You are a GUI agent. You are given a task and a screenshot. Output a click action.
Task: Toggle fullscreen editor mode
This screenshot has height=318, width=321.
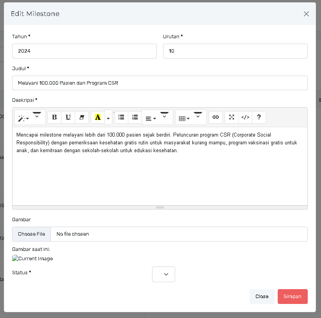tap(232, 117)
